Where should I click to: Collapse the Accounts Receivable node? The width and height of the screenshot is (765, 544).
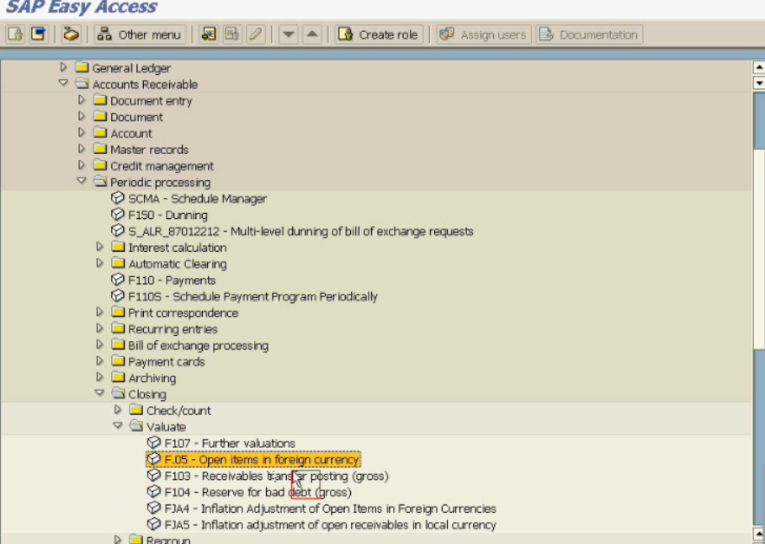(x=63, y=83)
